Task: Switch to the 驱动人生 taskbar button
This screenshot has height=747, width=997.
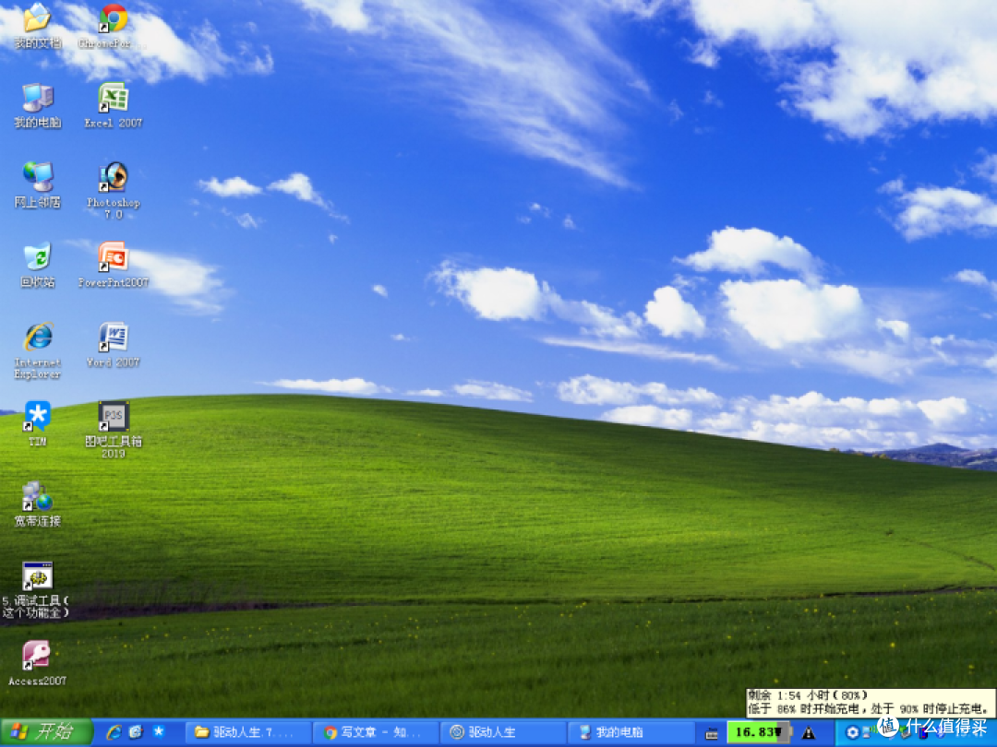Action: pyautogui.click(x=506, y=732)
